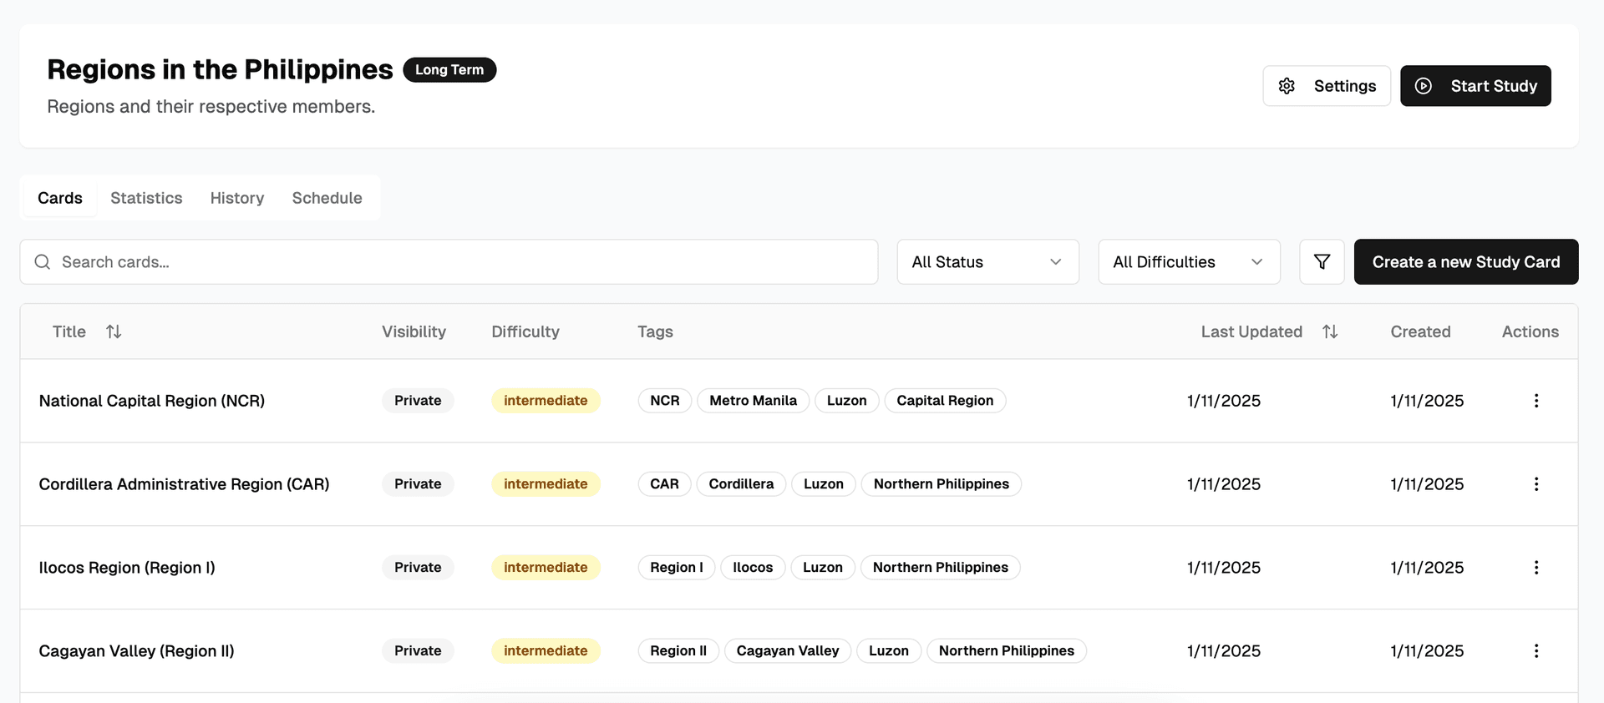Click the Cagayan Valley tag
This screenshot has width=1604, height=703.
788,651
